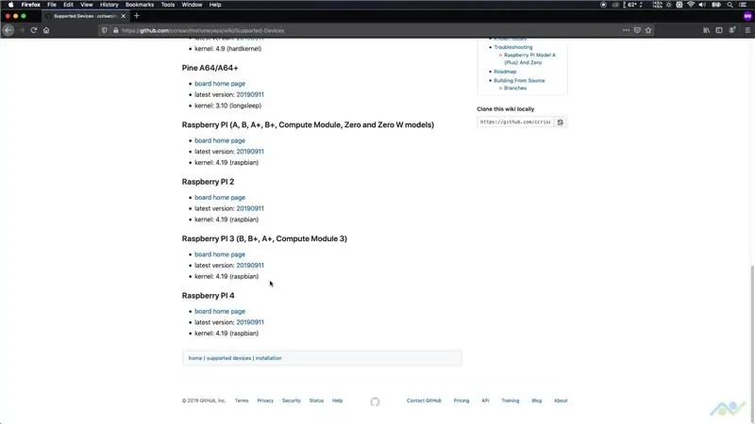Open the Pricing footer link
The image size is (755, 424).
point(461,400)
